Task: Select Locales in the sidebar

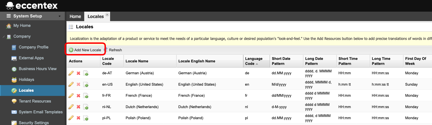Action: click(x=33, y=90)
